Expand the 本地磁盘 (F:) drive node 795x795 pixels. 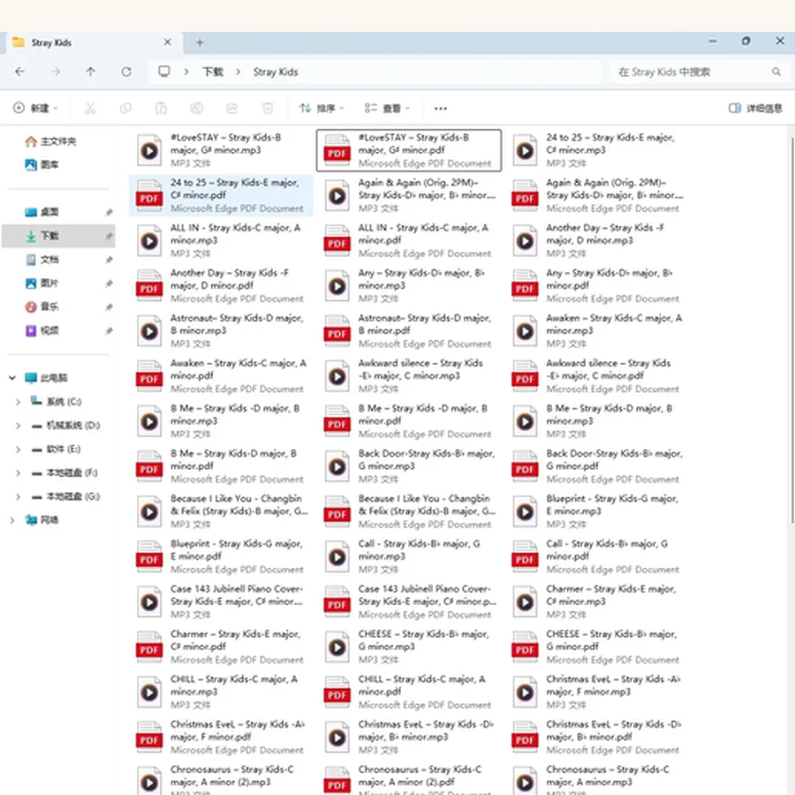[x=18, y=473]
